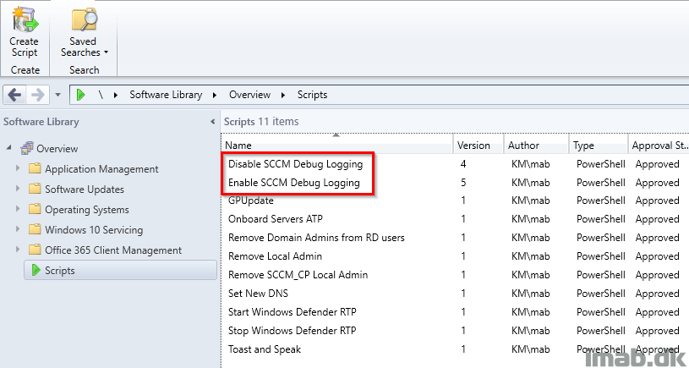The width and height of the screenshot is (689, 368).
Task: Sort by the Author column header
Action: click(x=536, y=146)
